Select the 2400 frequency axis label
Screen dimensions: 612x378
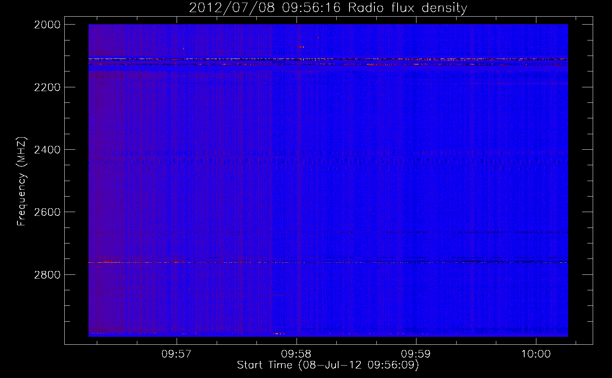pyautogui.click(x=47, y=150)
